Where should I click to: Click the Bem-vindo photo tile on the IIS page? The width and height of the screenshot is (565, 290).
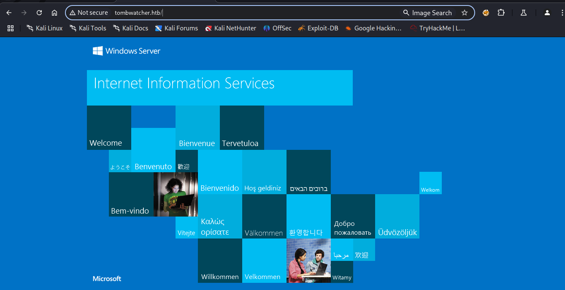176,194
